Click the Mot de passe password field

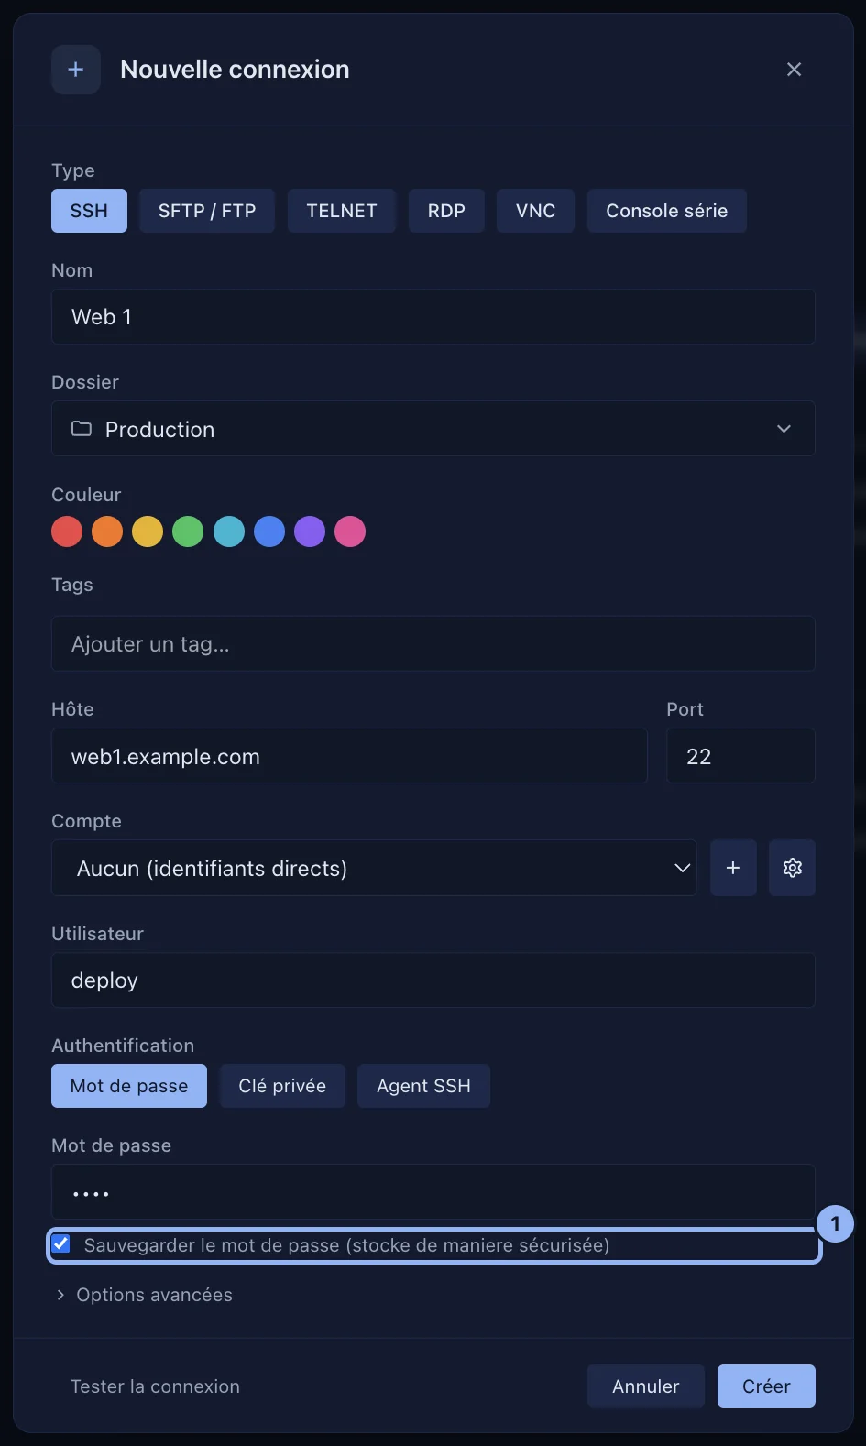pyautogui.click(x=433, y=1192)
